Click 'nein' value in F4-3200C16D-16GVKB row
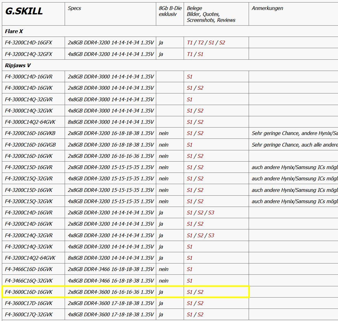Viewport: 338px width, 321px height. 164,133
